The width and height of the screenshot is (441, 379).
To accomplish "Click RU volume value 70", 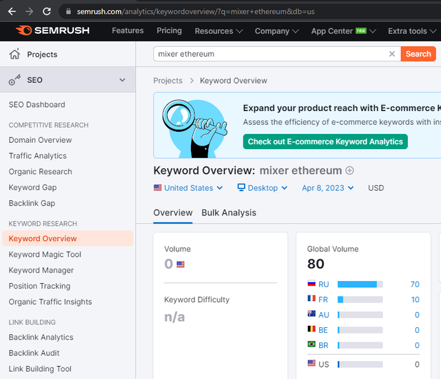I will (415, 284).
